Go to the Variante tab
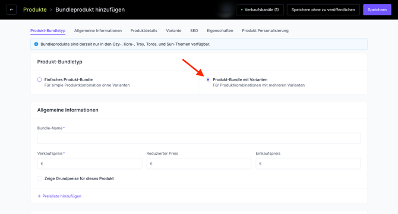 tap(173, 31)
